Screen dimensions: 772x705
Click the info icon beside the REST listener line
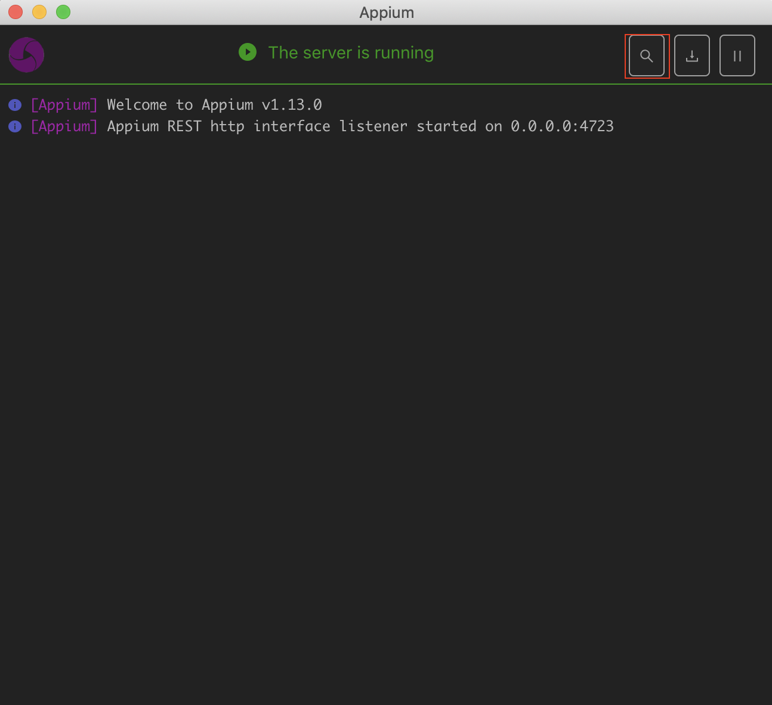coord(15,126)
